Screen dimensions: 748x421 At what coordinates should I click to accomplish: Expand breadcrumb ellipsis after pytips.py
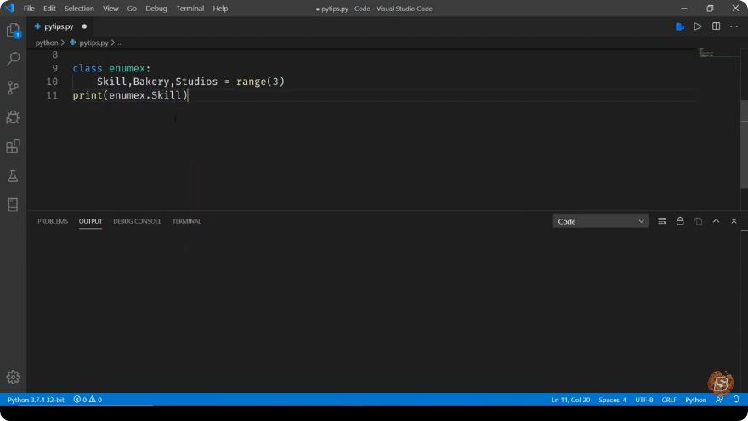pyautogui.click(x=120, y=43)
